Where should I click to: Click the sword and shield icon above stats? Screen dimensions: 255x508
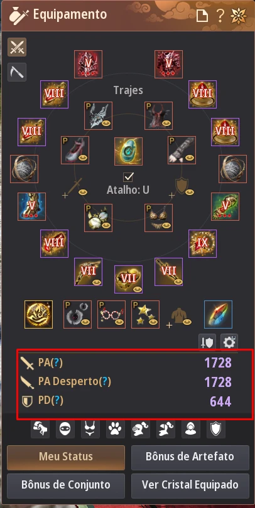tap(207, 342)
